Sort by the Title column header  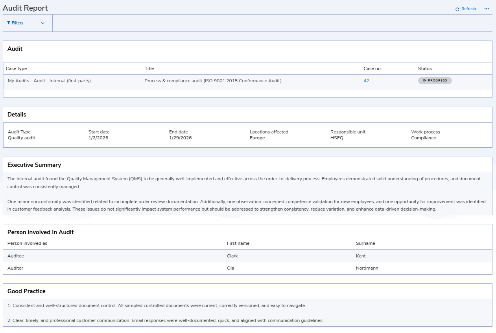pyautogui.click(x=149, y=68)
